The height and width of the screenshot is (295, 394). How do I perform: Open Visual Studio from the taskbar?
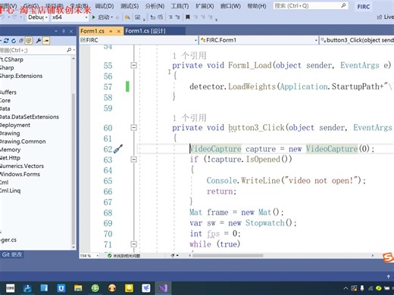163,288
